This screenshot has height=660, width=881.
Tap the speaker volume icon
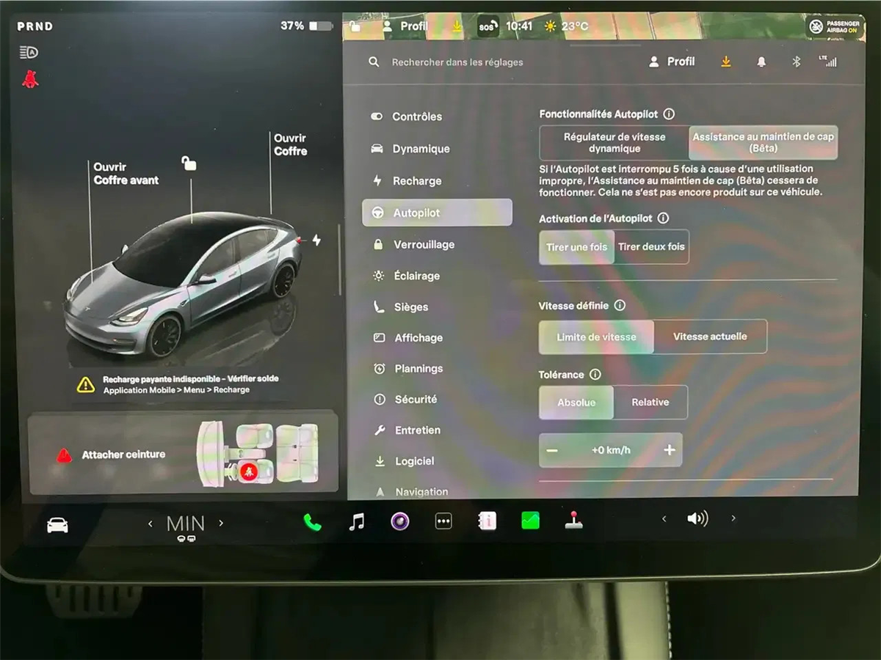click(x=697, y=519)
